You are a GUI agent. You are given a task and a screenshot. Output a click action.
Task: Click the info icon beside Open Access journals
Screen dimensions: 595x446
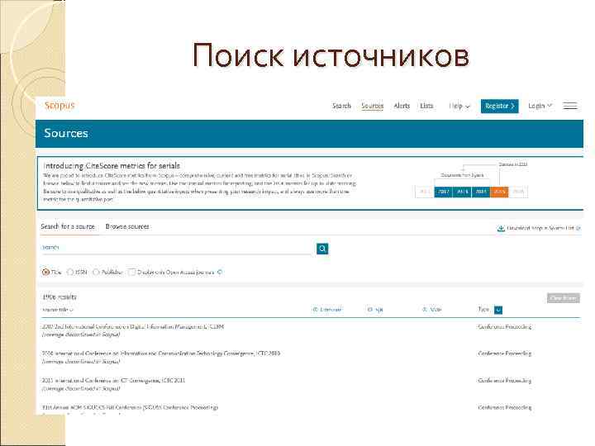point(220,273)
